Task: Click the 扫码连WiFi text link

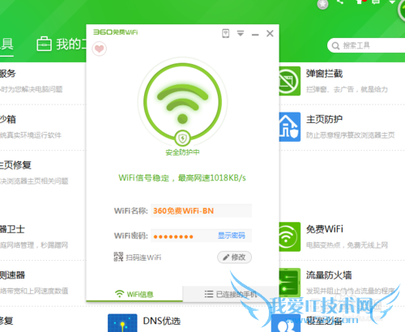Action: coord(143,258)
